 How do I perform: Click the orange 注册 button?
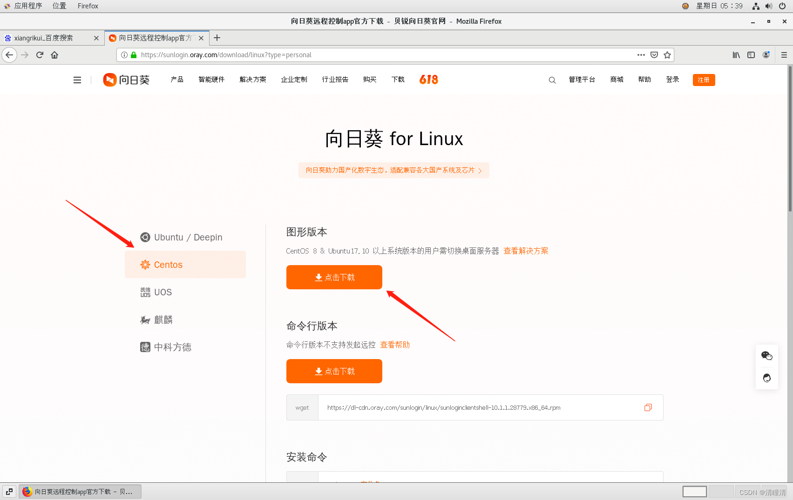(704, 80)
